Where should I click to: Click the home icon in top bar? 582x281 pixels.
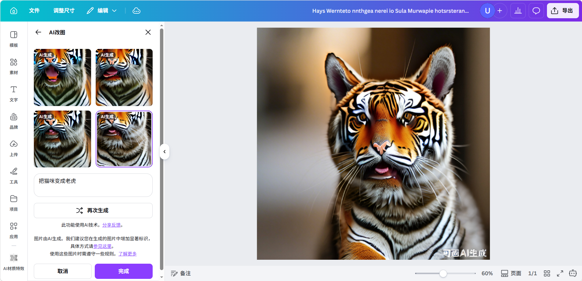pyautogui.click(x=14, y=11)
